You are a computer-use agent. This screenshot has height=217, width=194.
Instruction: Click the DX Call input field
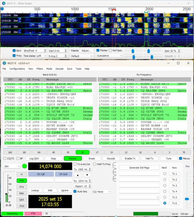tap(41, 180)
